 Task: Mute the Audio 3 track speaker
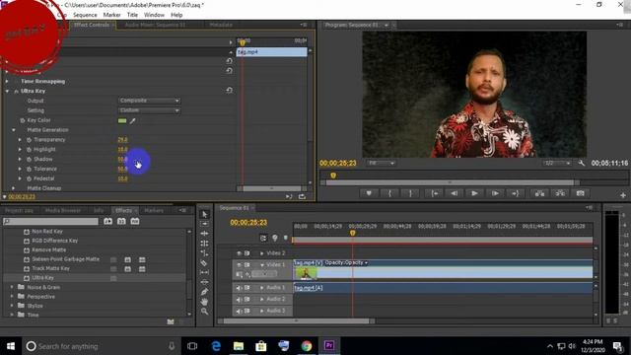tap(239, 311)
